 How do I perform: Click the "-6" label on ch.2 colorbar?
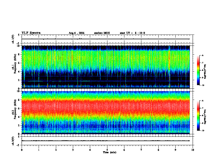click(x=202, y=101)
